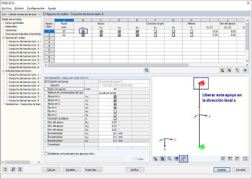Click the display window icon in preview toolbar

pos(176,159)
